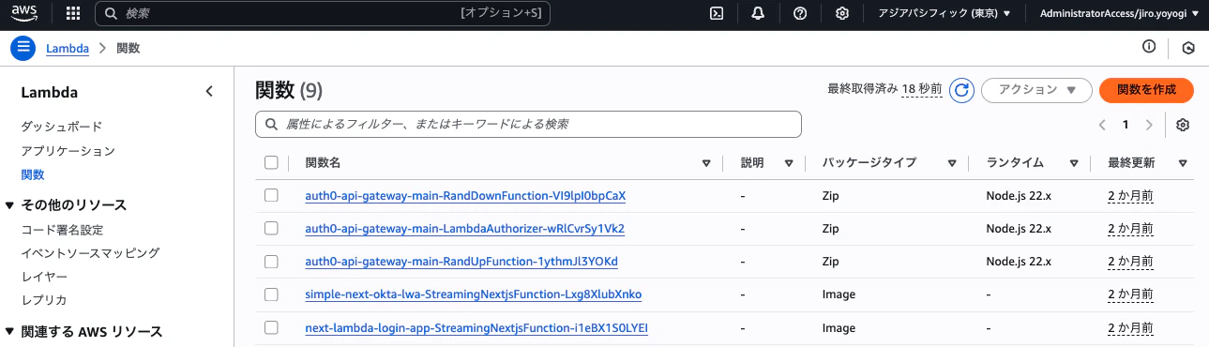Screen dimensions: 1209x347
Task: Open table preferences gear icon
Action: [x=1183, y=125]
